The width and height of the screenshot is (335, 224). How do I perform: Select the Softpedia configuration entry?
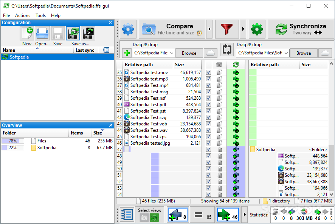57,57
